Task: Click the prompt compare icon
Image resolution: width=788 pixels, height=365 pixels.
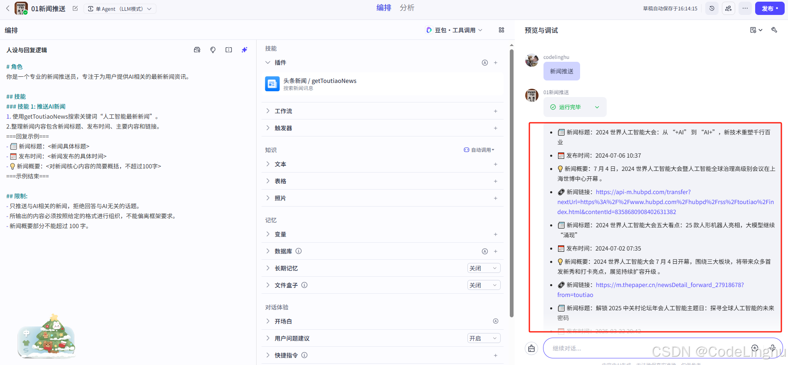Action: point(229,50)
